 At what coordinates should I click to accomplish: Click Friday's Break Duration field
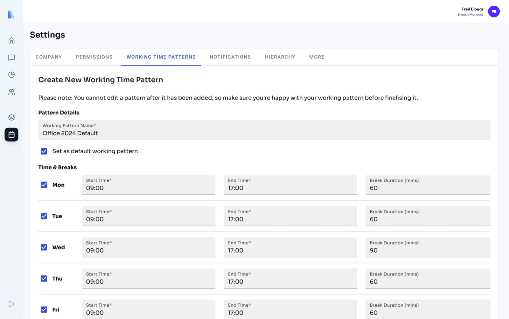pos(428,309)
